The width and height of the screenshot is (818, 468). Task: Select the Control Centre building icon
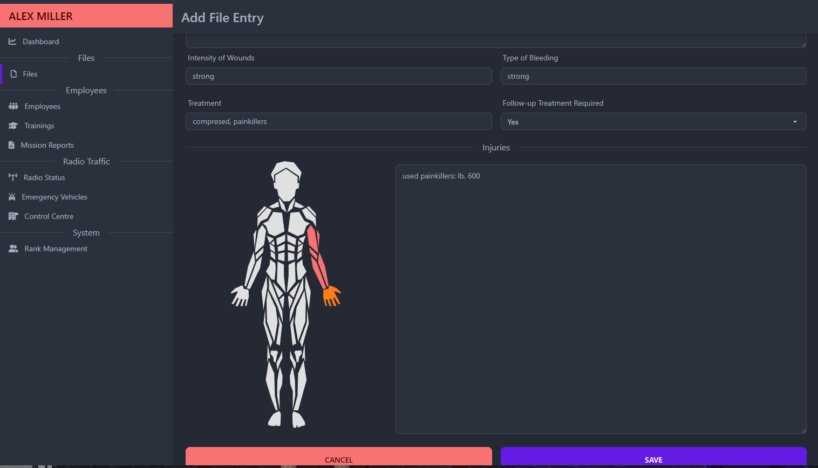tap(12, 216)
